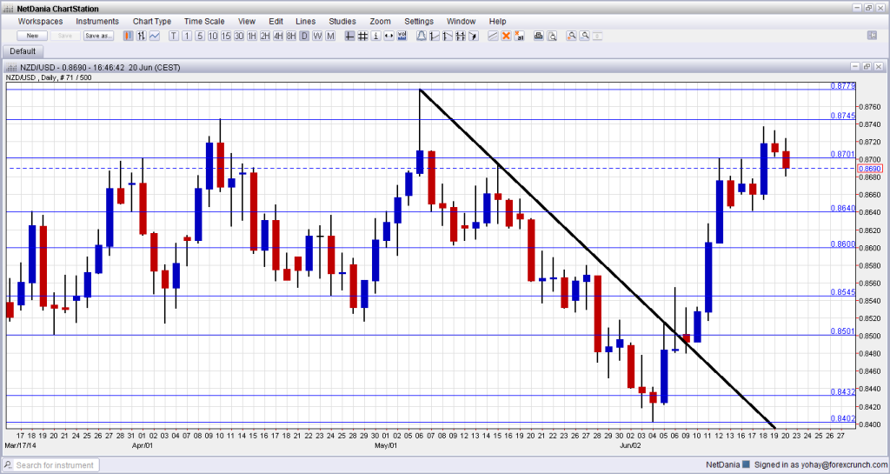
Task: Open the Chart Type menu
Action: pyautogui.click(x=152, y=21)
